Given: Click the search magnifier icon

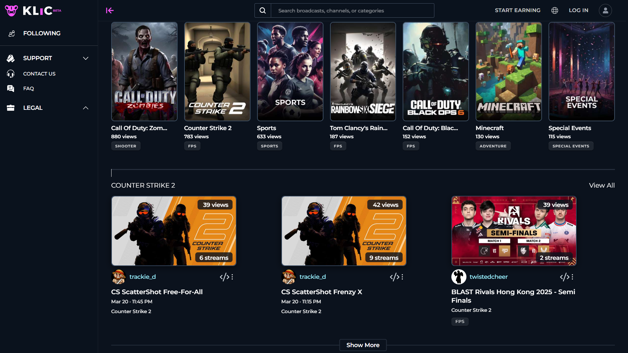Looking at the screenshot, I should pos(263,10).
